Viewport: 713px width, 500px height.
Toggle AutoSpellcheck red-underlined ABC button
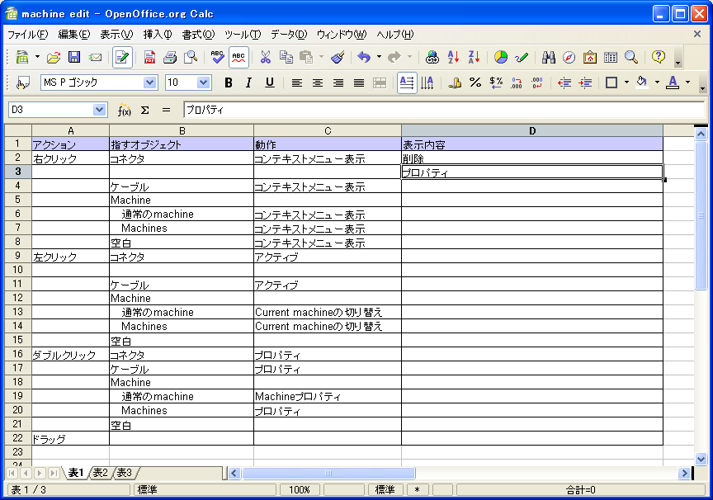[238, 58]
